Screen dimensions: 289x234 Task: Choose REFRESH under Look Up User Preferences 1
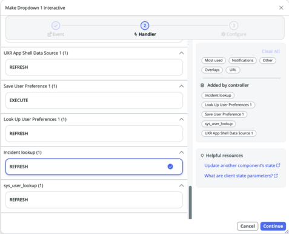coord(94,134)
